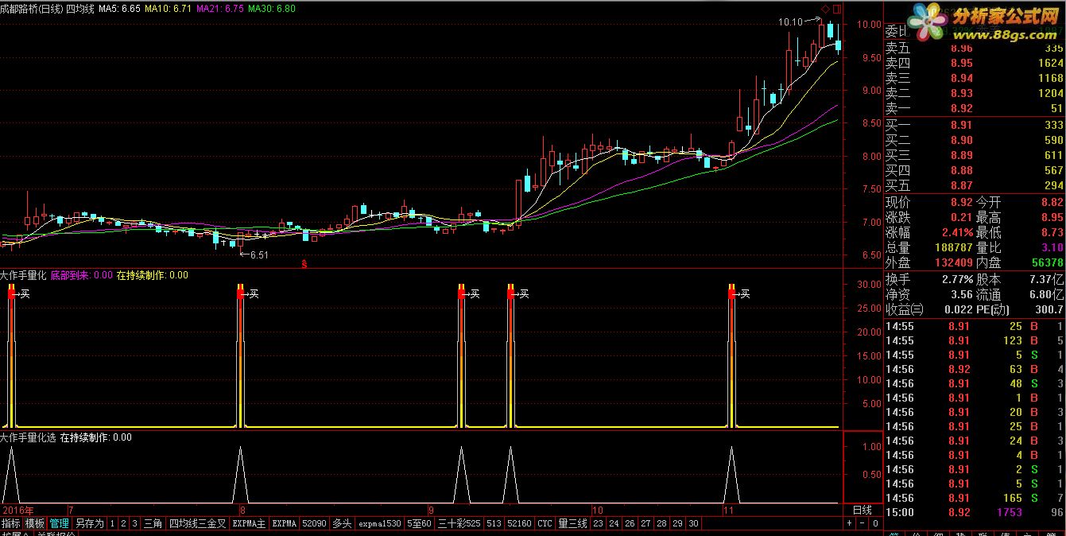Select template slot 1
Screen dimensions: 1066x536
point(113,524)
